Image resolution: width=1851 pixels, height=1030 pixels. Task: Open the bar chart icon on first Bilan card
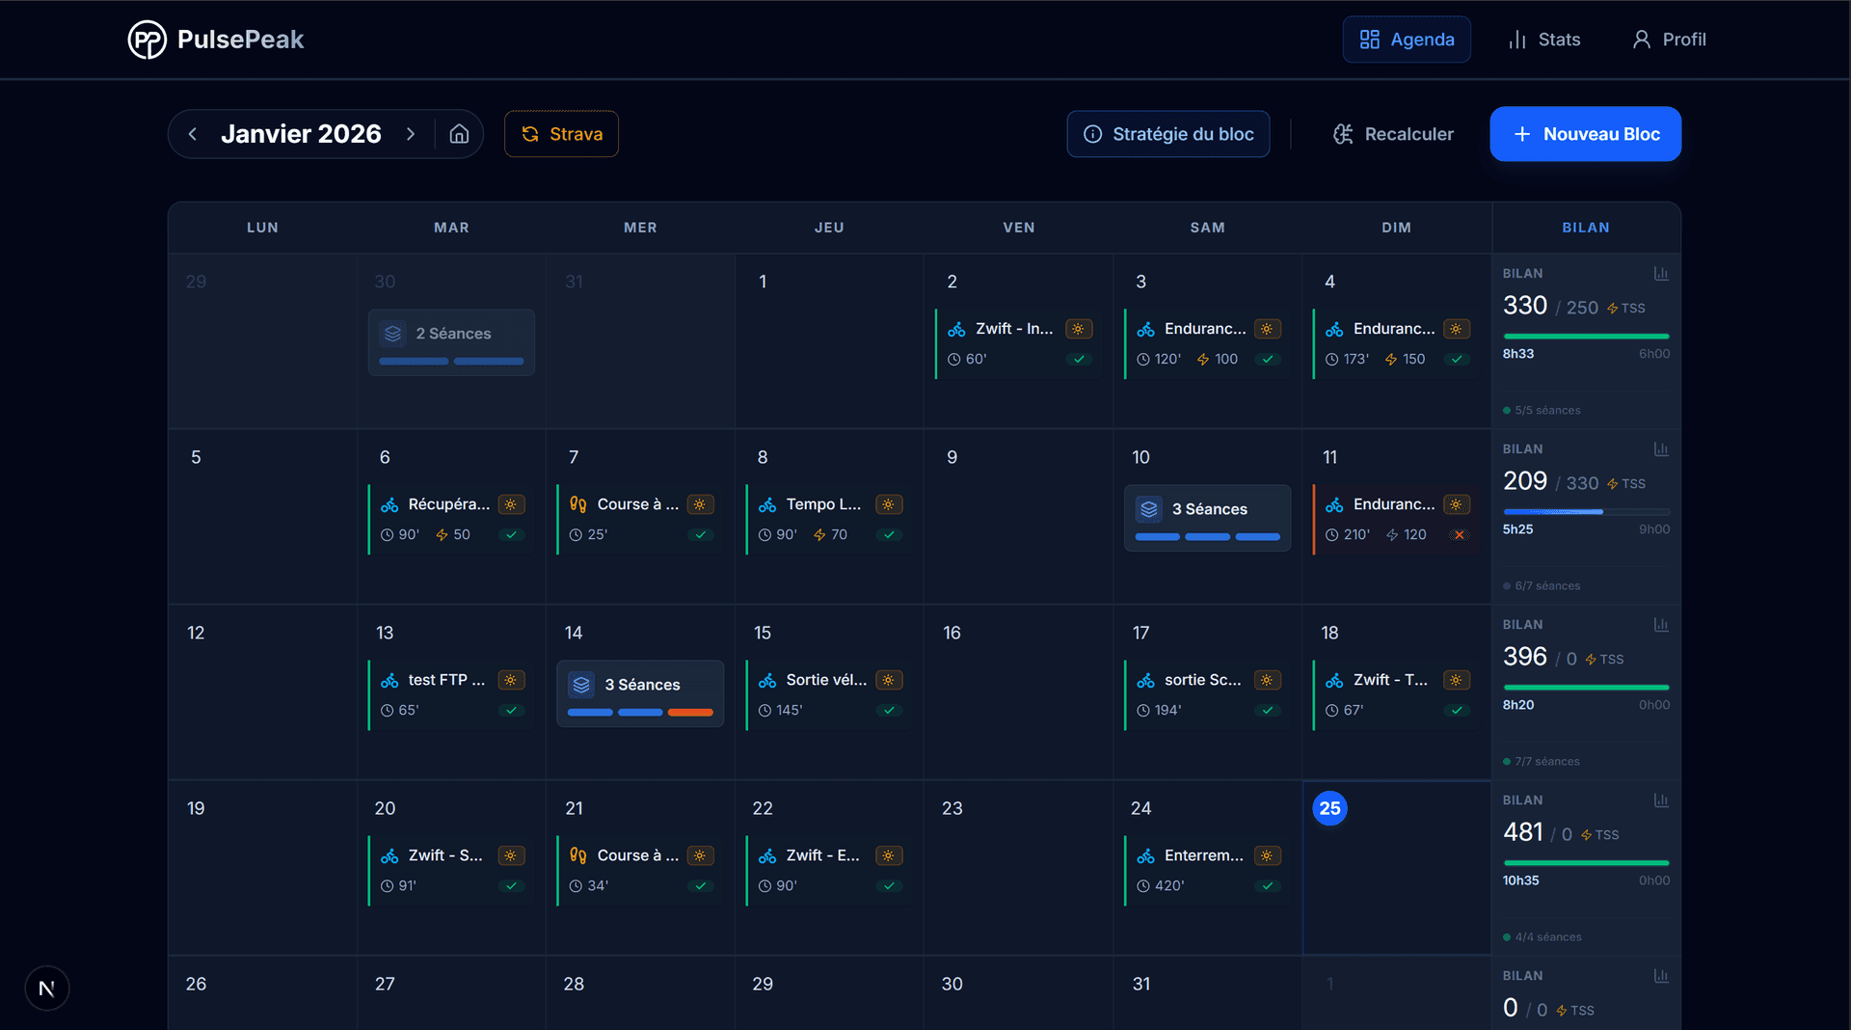click(x=1662, y=274)
